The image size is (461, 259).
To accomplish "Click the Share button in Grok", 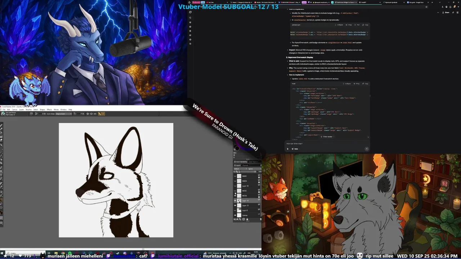I will click(x=446, y=13).
